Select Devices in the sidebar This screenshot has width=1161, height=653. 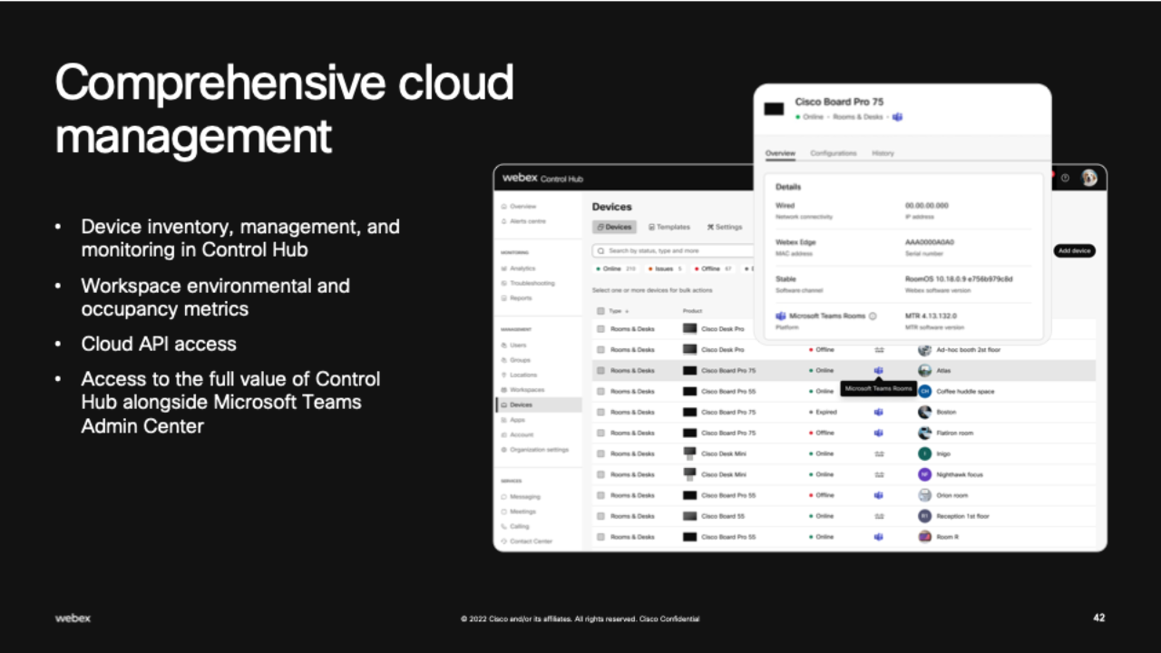pyautogui.click(x=538, y=404)
